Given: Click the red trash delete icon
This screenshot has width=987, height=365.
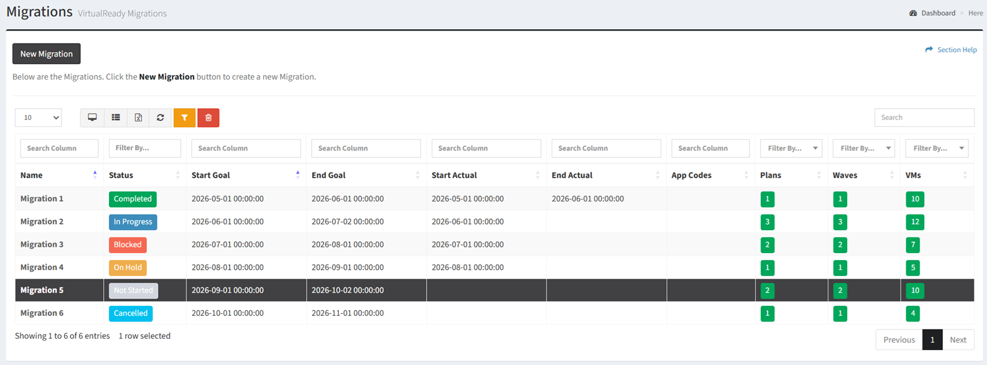Looking at the screenshot, I should click(208, 118).
